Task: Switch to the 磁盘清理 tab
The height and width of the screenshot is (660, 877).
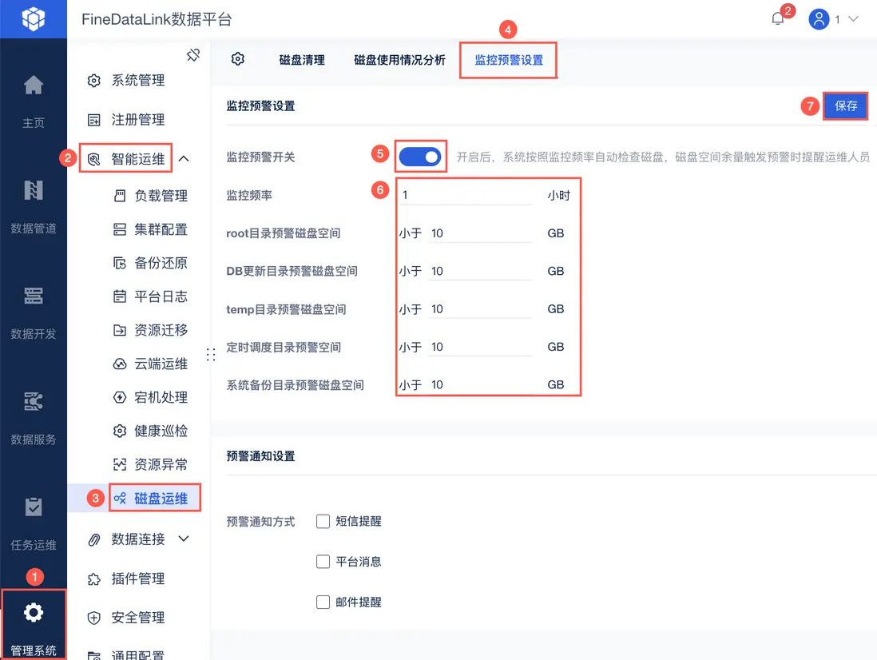Action: (x=301, y=60)
